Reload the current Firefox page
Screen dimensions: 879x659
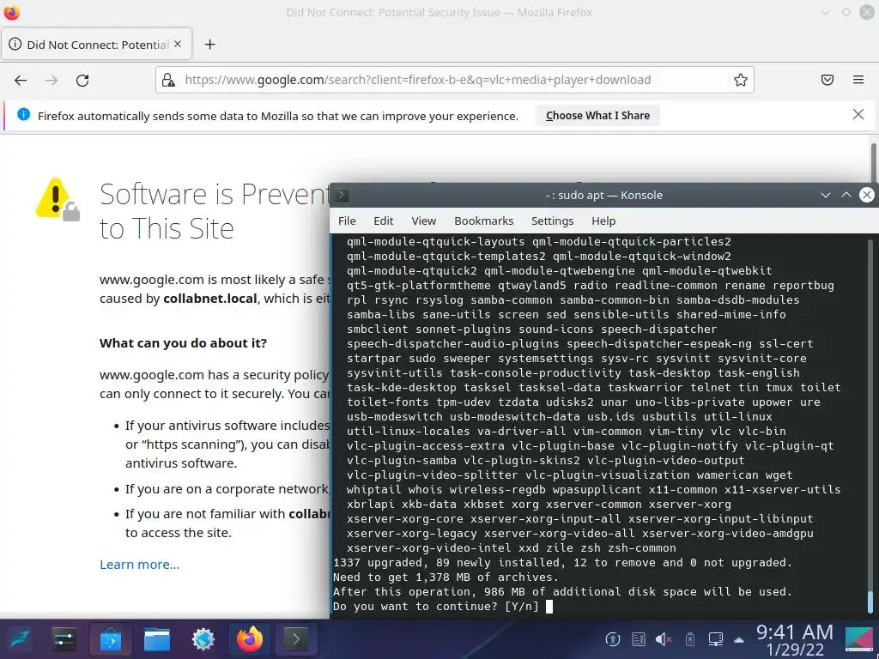(x=82, y=80)
